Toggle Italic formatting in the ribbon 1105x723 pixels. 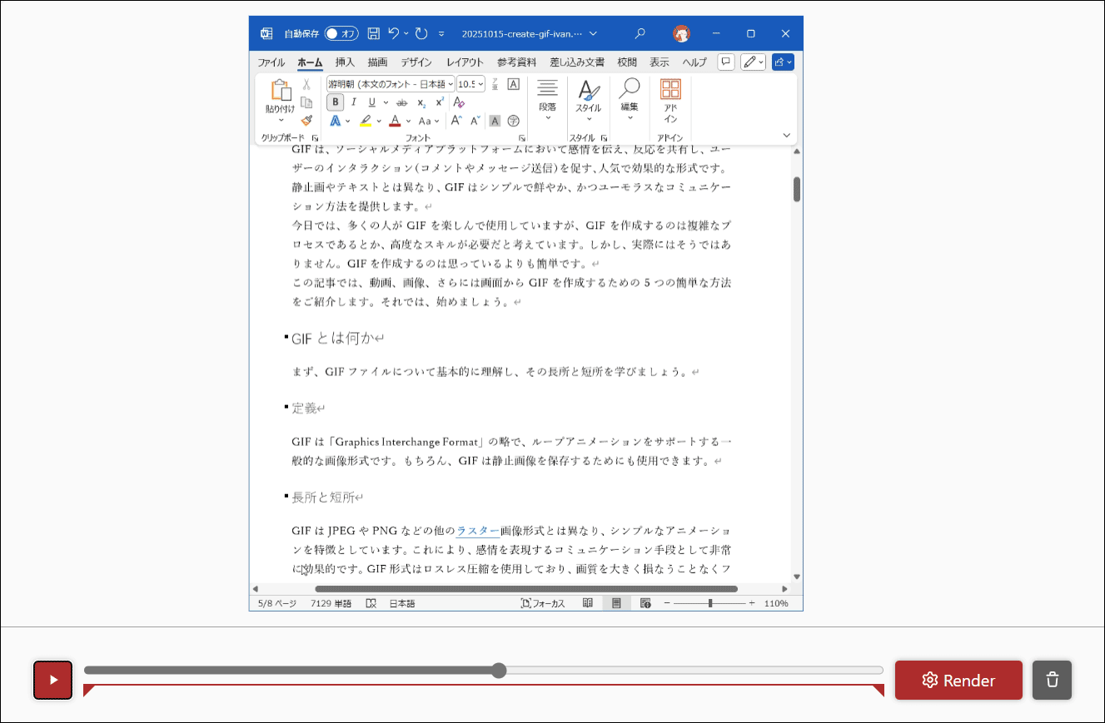353,102
